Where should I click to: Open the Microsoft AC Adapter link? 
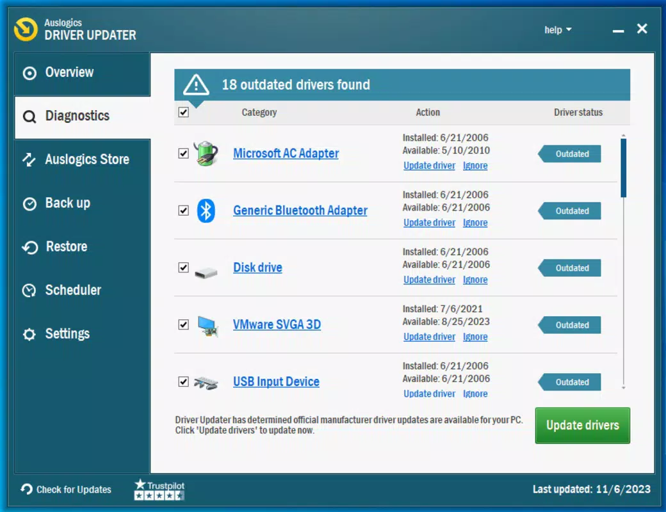tap(286, 153)
